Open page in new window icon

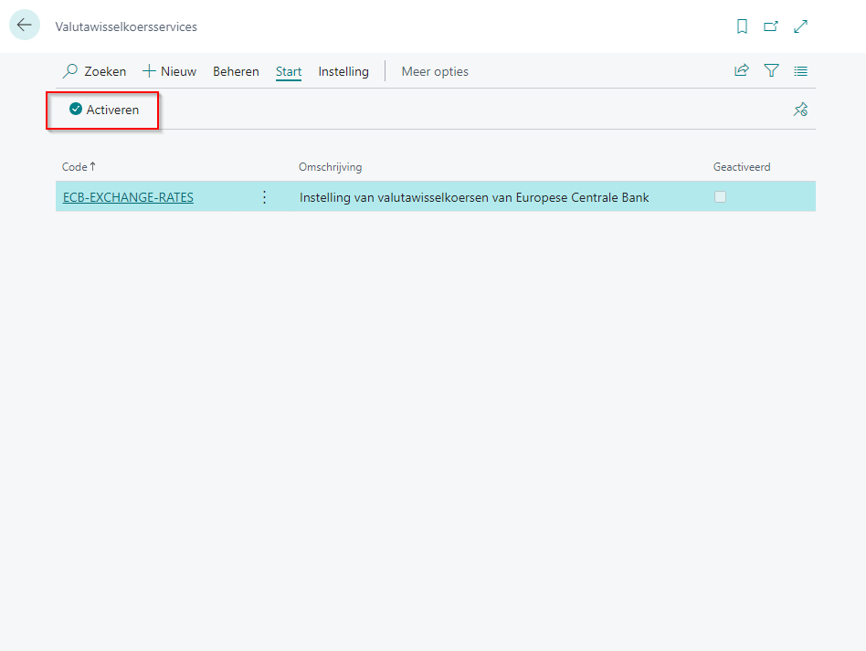click(771, 26)
